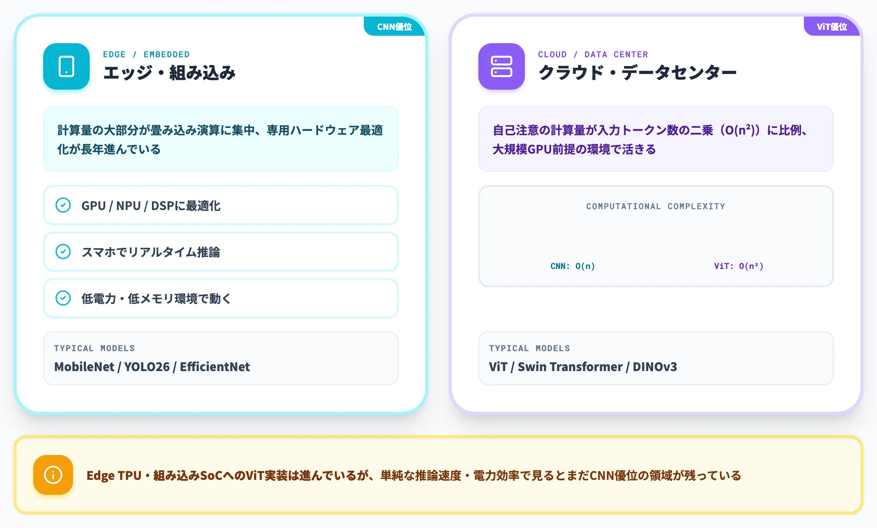Click the orange info icon in the yellow note
The width and height of the screenshot is (877, 528).
pos(53,475)
